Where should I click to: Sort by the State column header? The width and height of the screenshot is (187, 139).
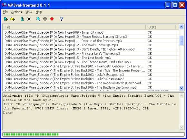tap(161, 27)
